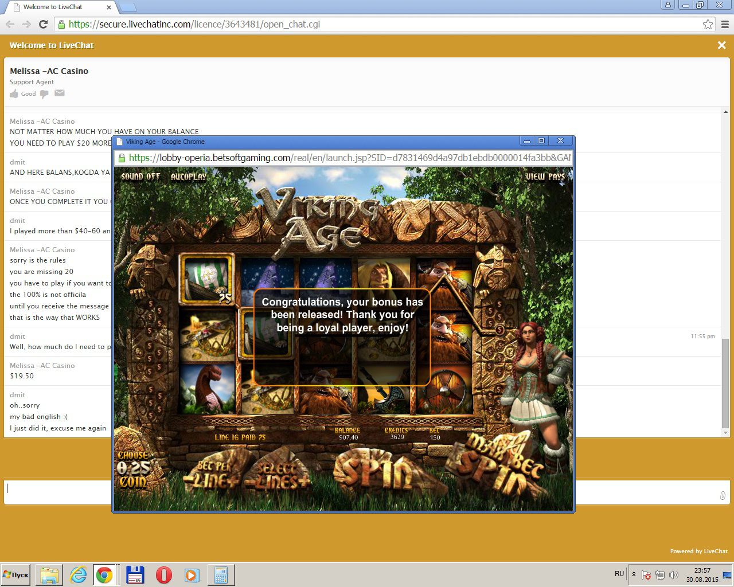The image size is (734, 587).
Task: Toggle Sound Off in Viking Age game
Action: tap(140, 177)
